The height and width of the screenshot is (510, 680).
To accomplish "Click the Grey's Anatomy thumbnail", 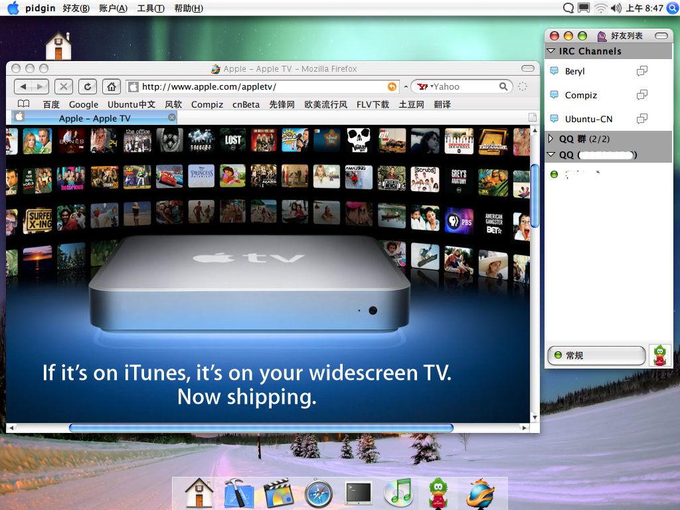I will tap(459, 179).
